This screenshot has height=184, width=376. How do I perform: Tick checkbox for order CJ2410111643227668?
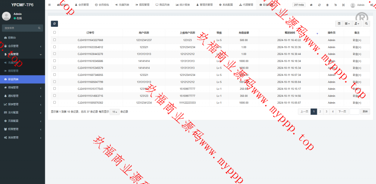[54, 40]
